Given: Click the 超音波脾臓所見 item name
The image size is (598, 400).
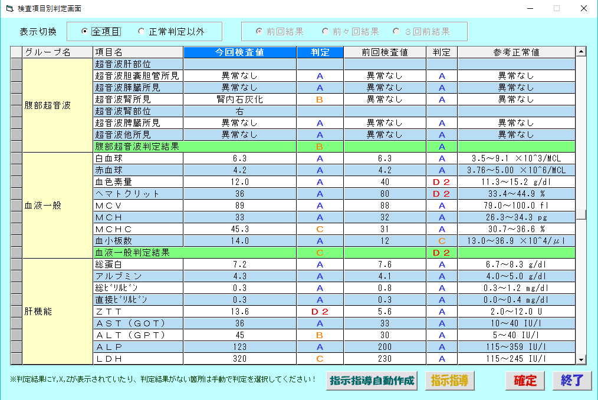Looking at the screenshot, I should coord(138,123).
